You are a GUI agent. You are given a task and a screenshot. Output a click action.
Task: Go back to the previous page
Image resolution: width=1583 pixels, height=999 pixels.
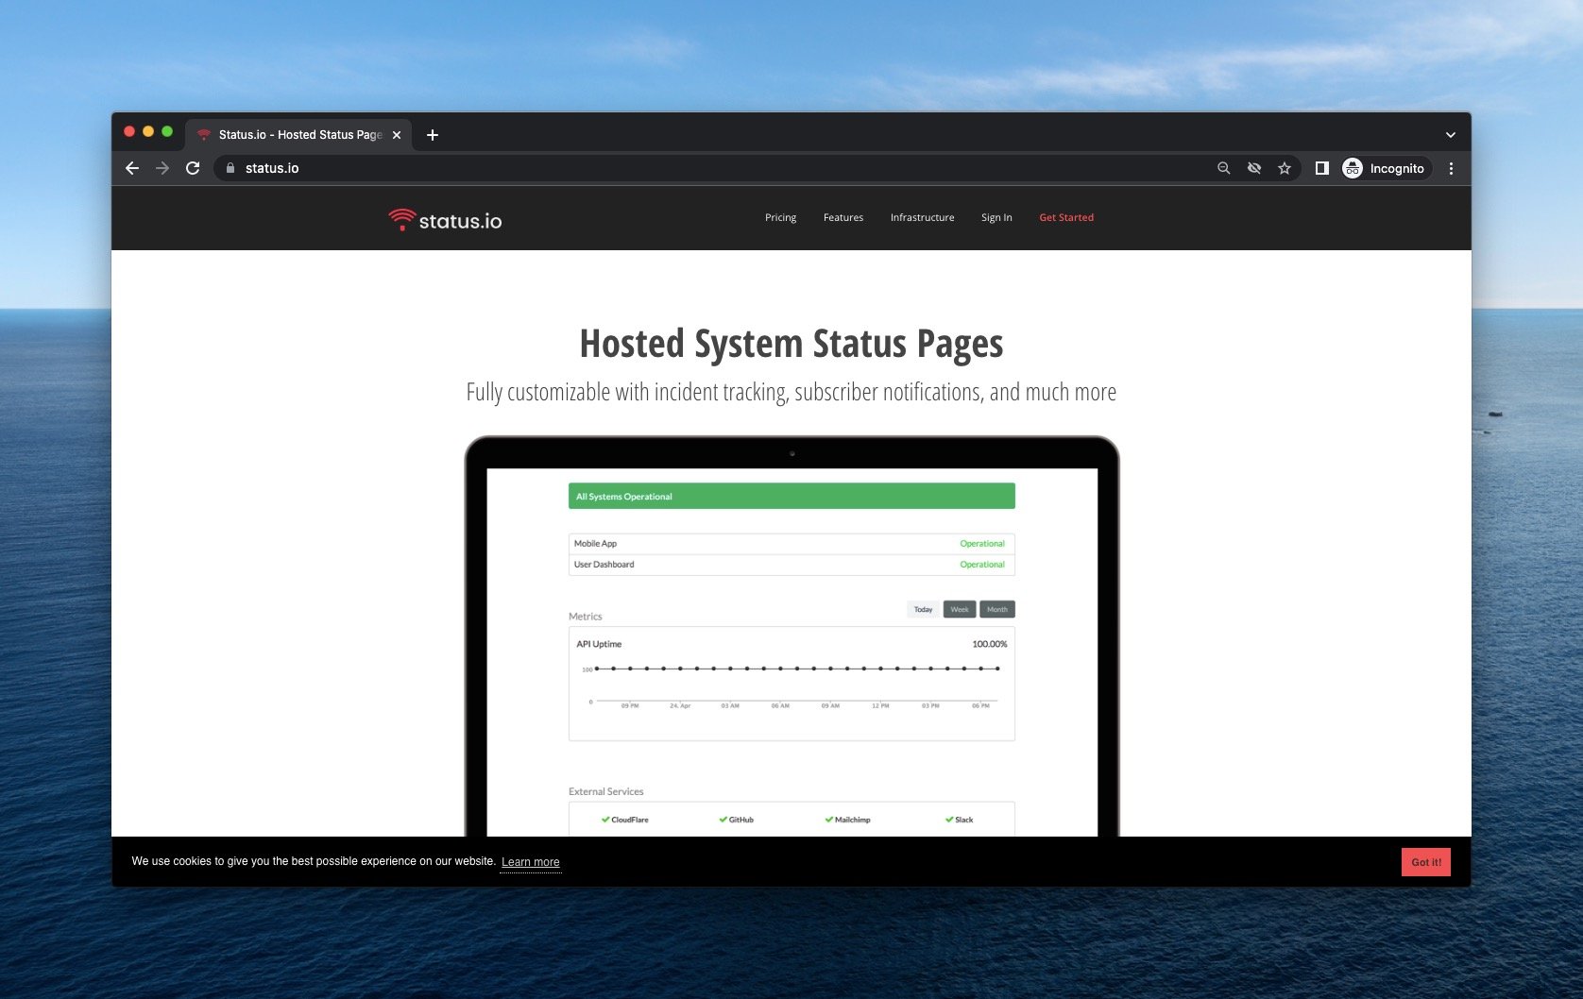coord(132,168)
